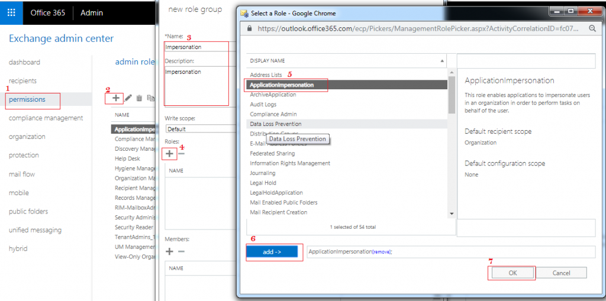Open public folders in the navigation
The height and width of the screenshot is (301, 606).
(28, 211)
